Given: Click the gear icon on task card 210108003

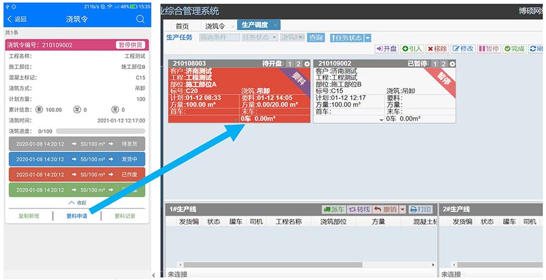Looking at the screenshot, I should (x=307, y=64).
